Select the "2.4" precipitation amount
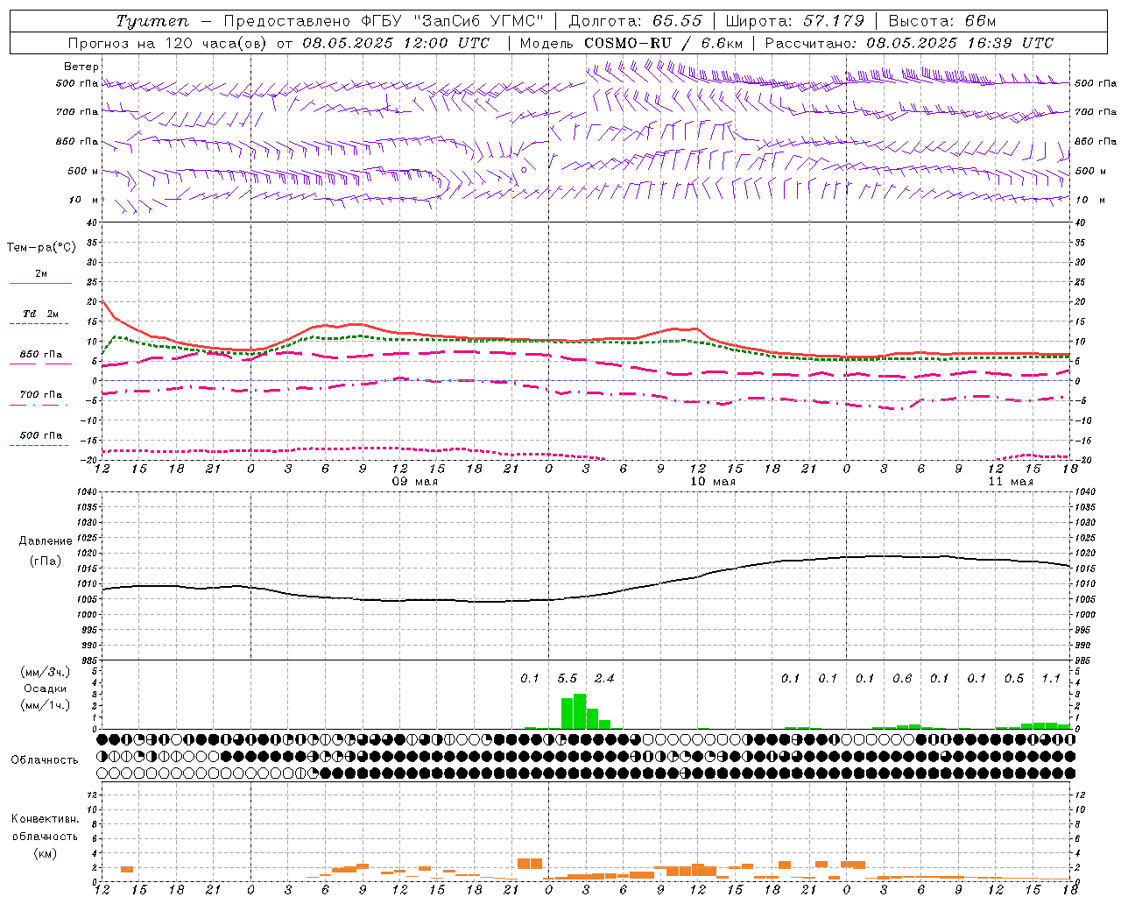 [x=604, y=678]
